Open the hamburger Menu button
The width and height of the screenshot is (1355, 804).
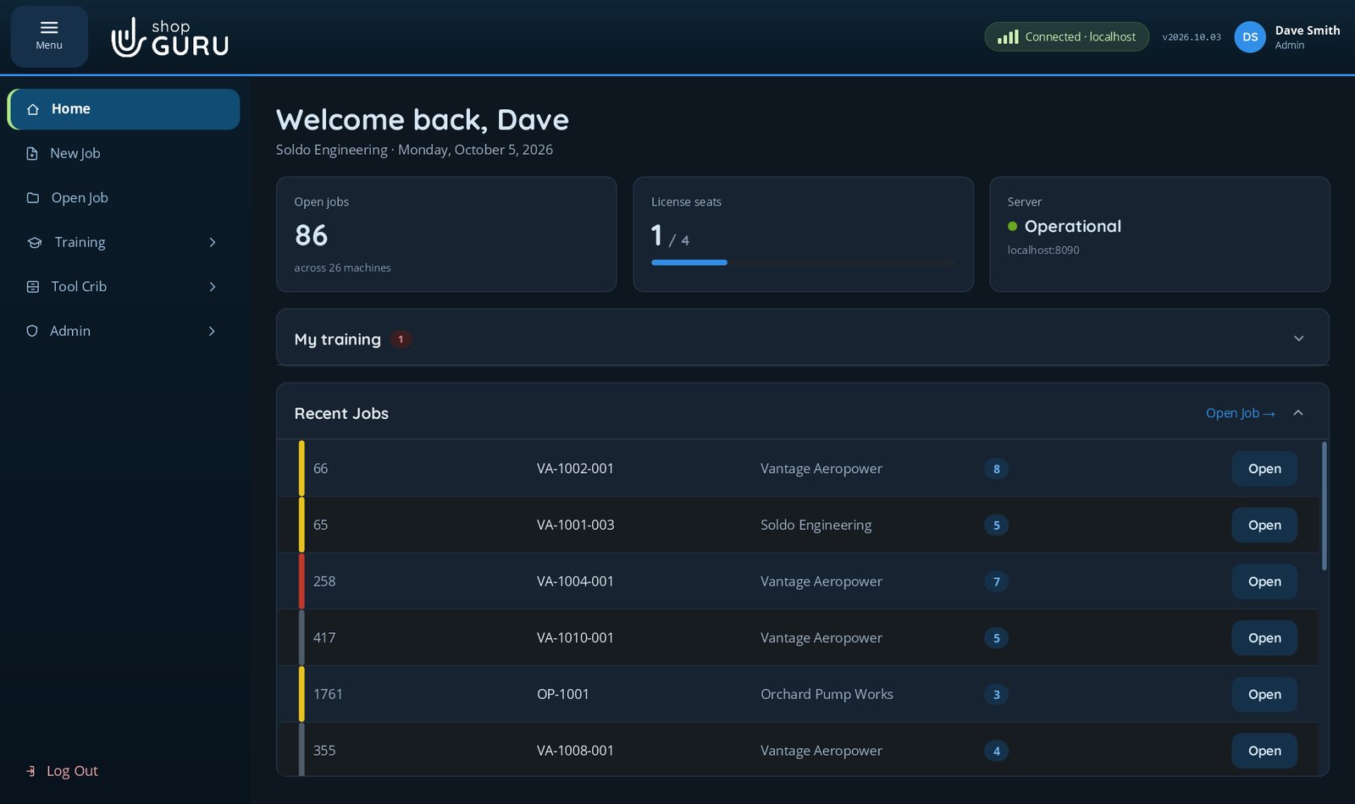tap(49, 36)
